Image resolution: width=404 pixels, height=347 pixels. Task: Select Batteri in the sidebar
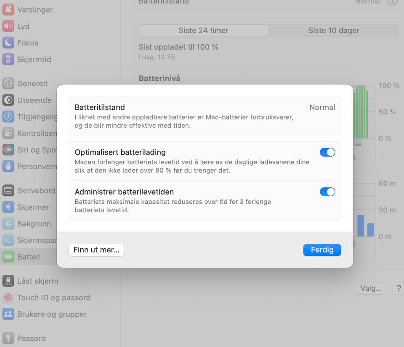point(29,257)
